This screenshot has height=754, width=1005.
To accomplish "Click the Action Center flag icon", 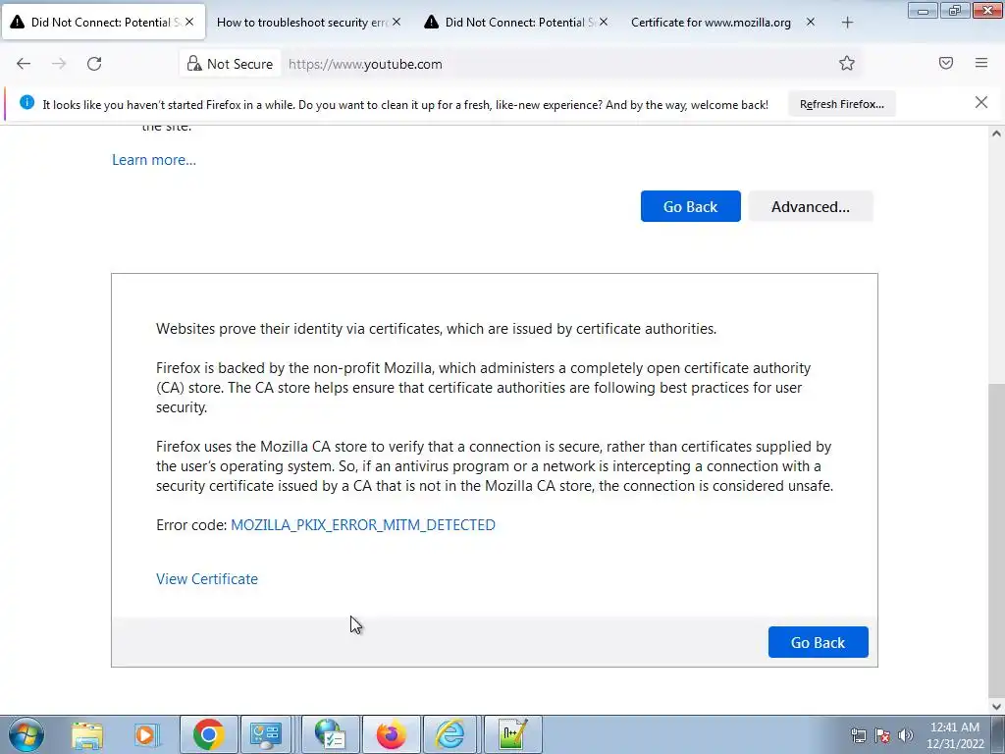I will point(882,735).
